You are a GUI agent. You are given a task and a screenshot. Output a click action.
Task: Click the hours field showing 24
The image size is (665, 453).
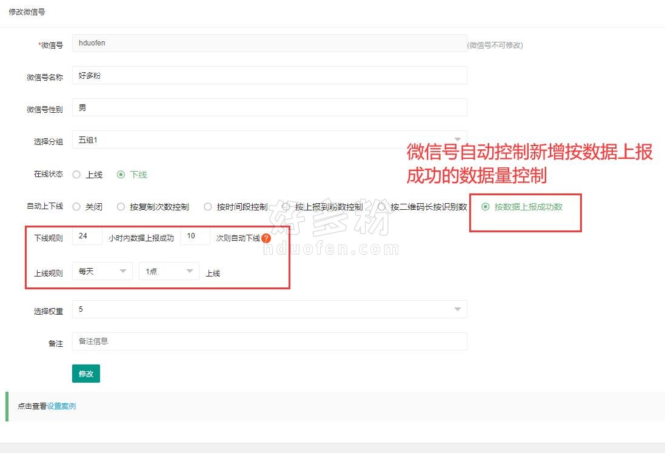(x=87, y=236)
